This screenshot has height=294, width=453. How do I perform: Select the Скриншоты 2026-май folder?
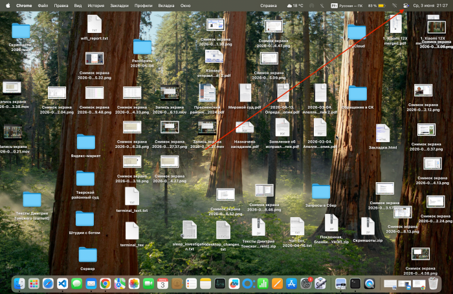(21, 37)
